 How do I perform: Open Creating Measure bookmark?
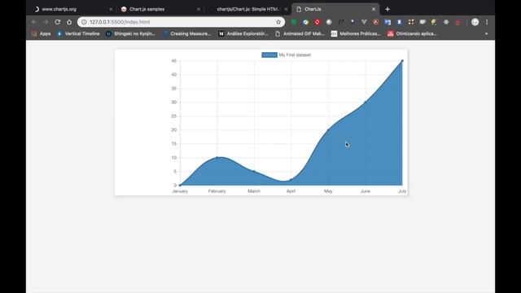(x=187, y=33)
